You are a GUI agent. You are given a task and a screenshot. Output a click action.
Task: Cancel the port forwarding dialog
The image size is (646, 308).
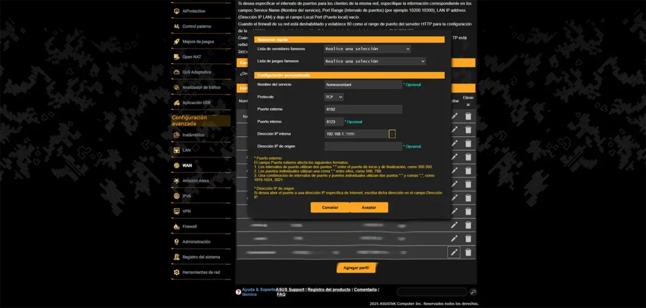click(x=330, y=208)
